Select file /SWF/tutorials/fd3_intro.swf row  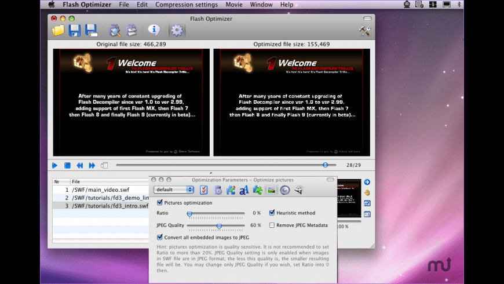tap(101, 206)
